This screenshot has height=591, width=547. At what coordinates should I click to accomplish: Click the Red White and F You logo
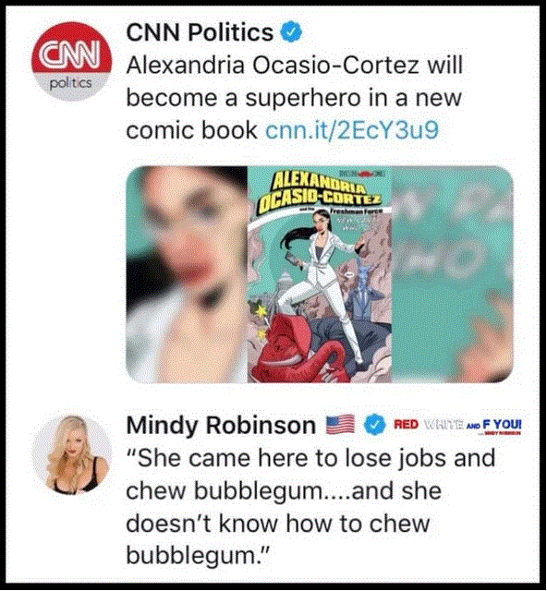click(x=457, y=426)
